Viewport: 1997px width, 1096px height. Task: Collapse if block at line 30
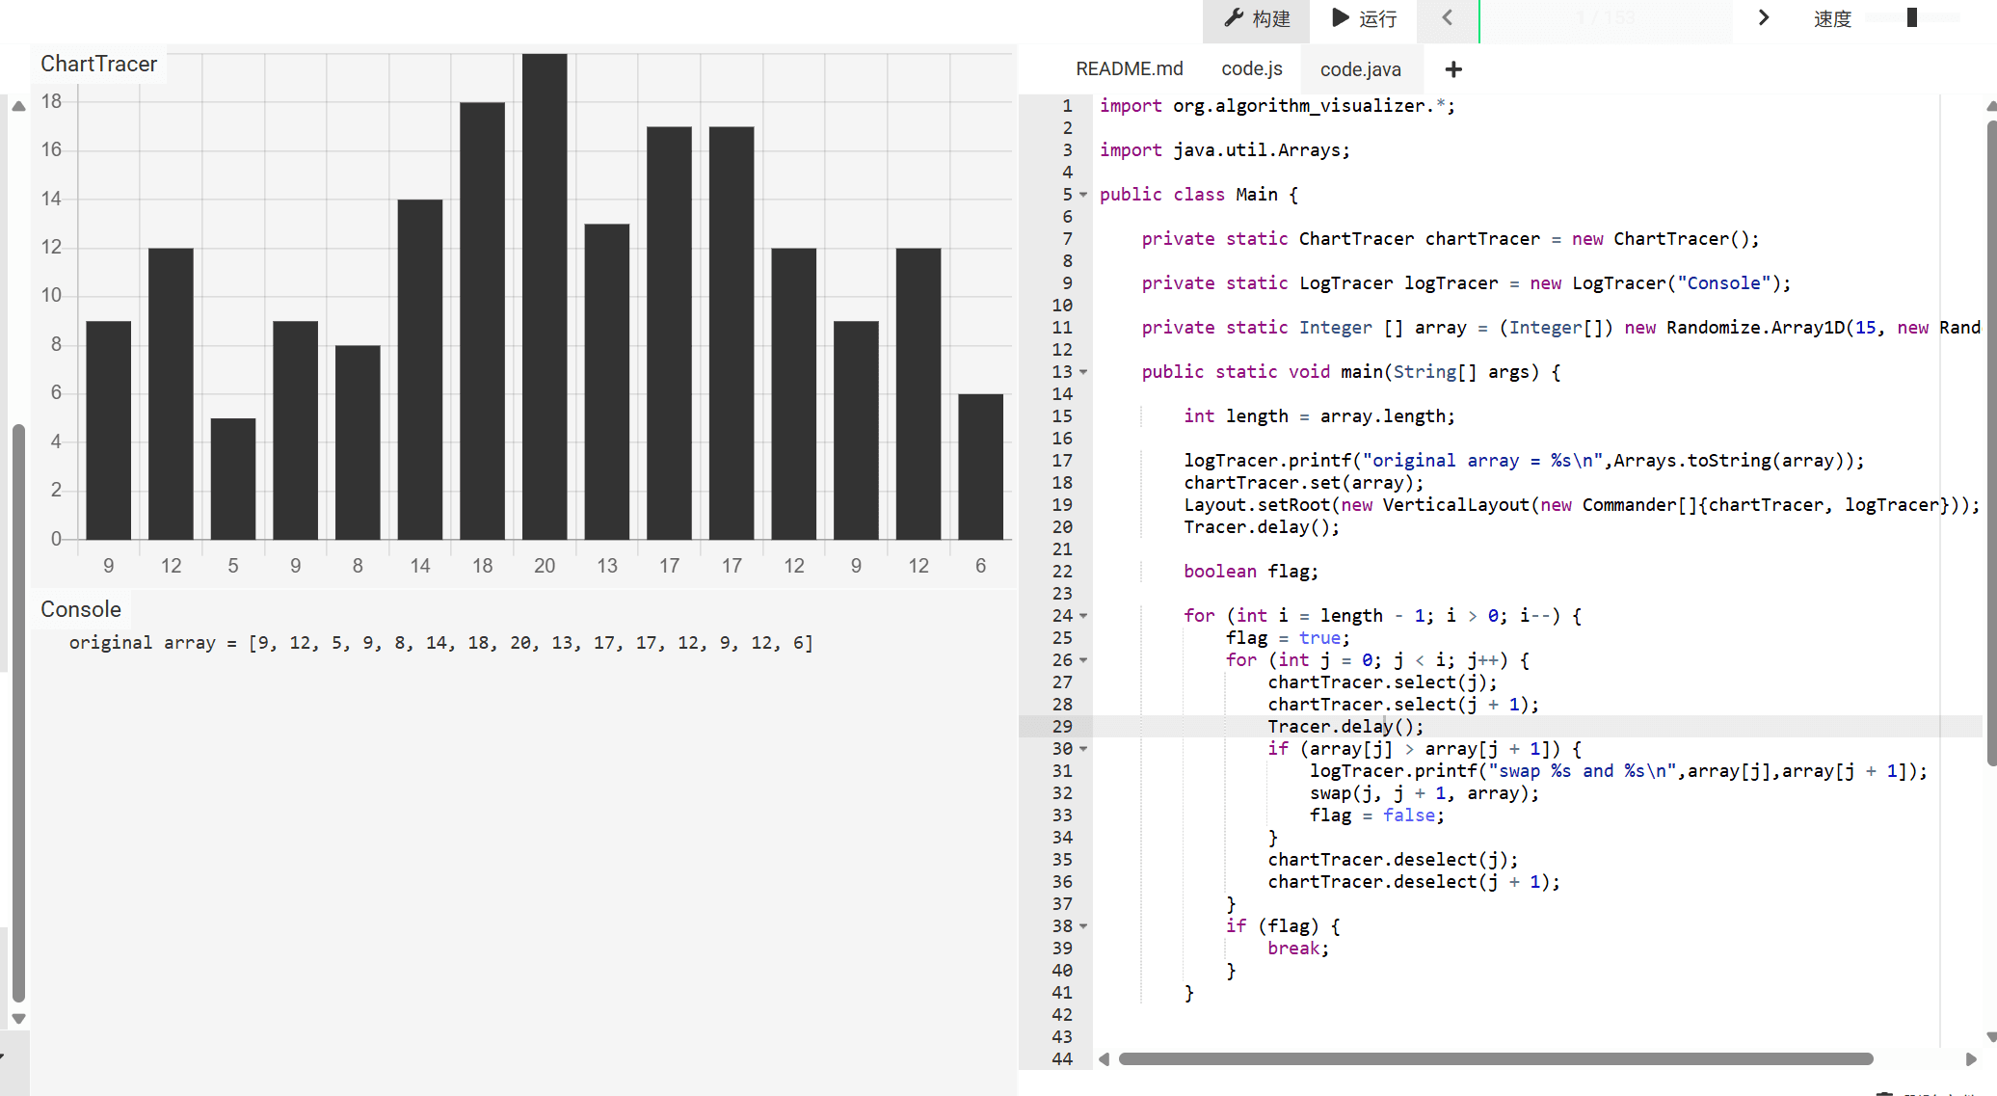pyautogui.click(x=1083, y=750)
